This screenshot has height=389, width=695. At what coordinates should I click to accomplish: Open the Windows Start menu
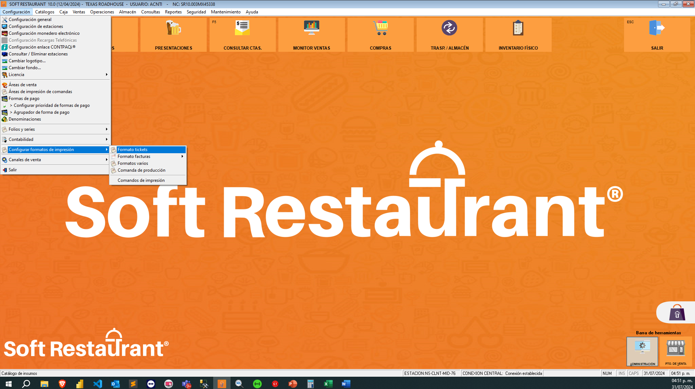click(x=9, y=384)
